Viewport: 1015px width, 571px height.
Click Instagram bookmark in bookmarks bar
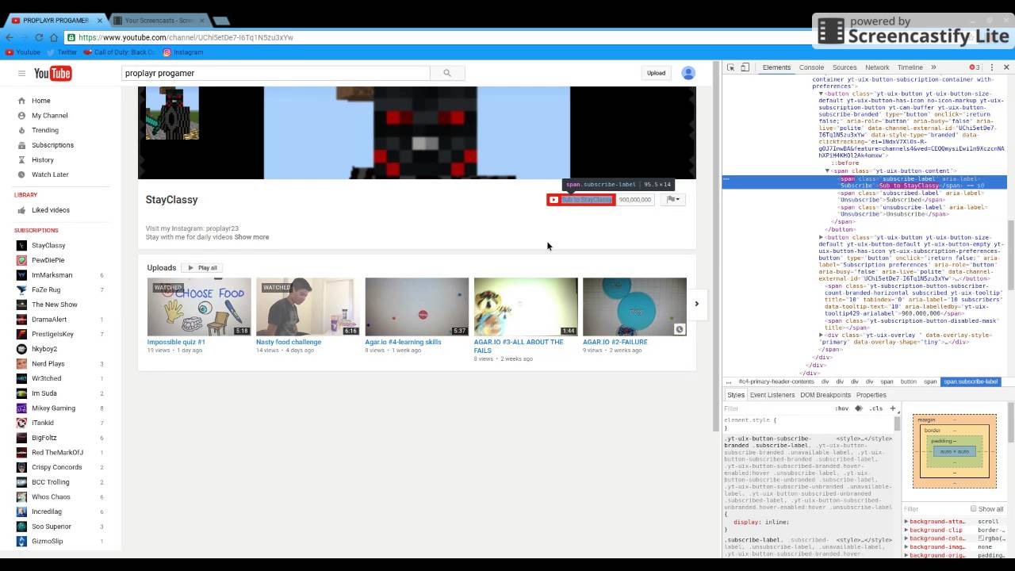pyautogui.click(x=183, y=52)
